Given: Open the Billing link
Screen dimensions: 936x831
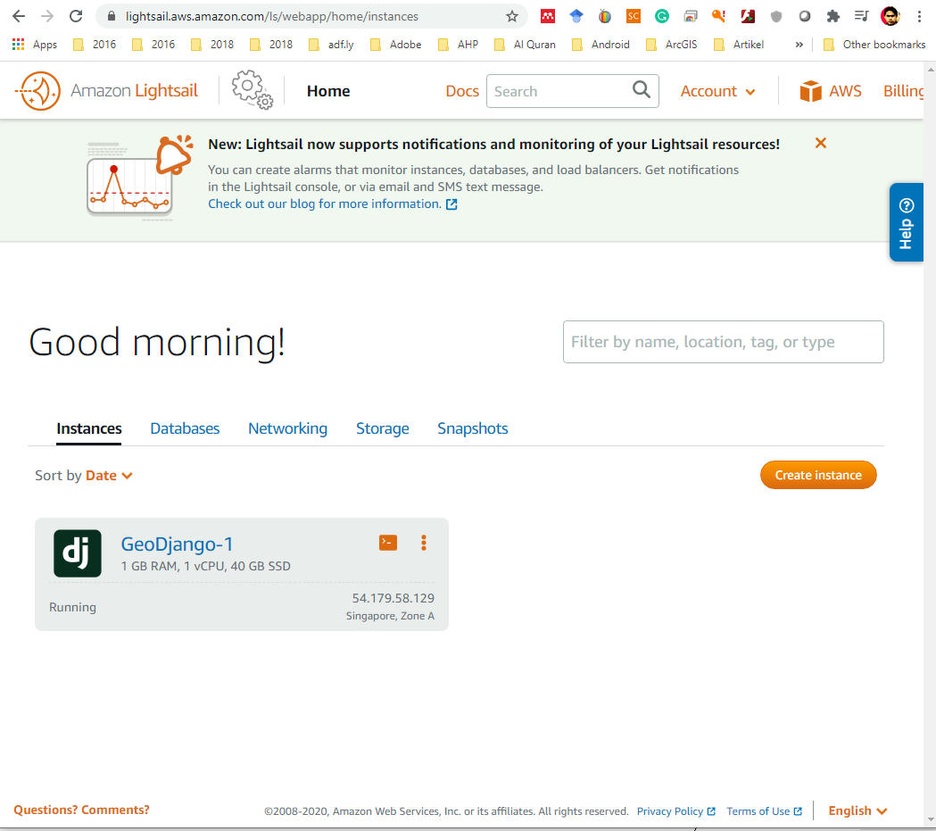Looking at the screenshot, I should point(903,91).
